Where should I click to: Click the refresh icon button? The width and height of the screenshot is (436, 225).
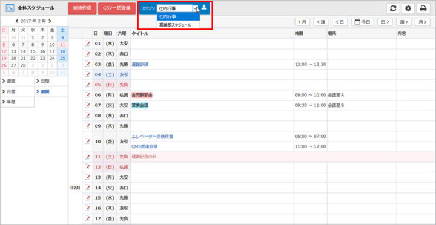[393, 8]
